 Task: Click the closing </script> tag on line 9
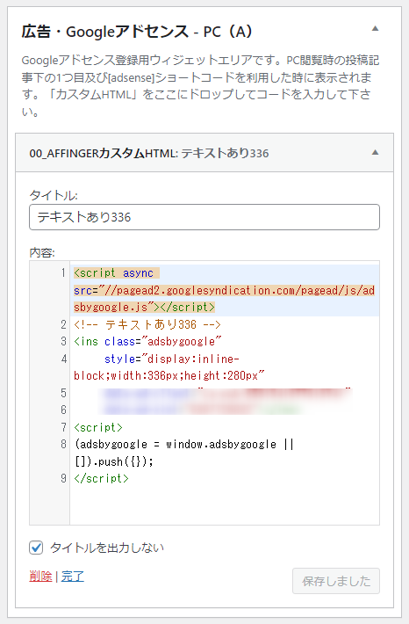click(x=101, y=478)
